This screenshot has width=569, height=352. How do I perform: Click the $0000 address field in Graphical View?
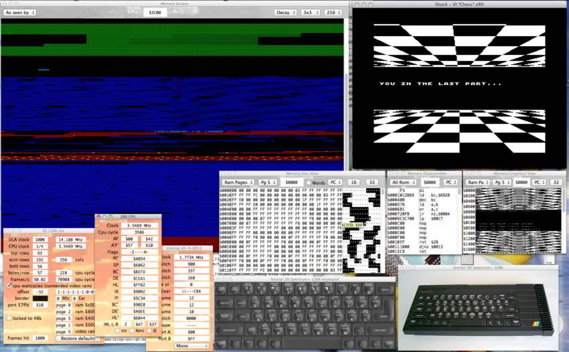click(x=521, y=182)
